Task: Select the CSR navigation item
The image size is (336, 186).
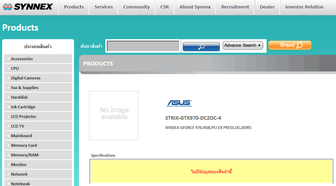Action: point(164,7)
